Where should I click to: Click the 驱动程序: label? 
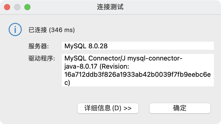(x=42, y=58)
